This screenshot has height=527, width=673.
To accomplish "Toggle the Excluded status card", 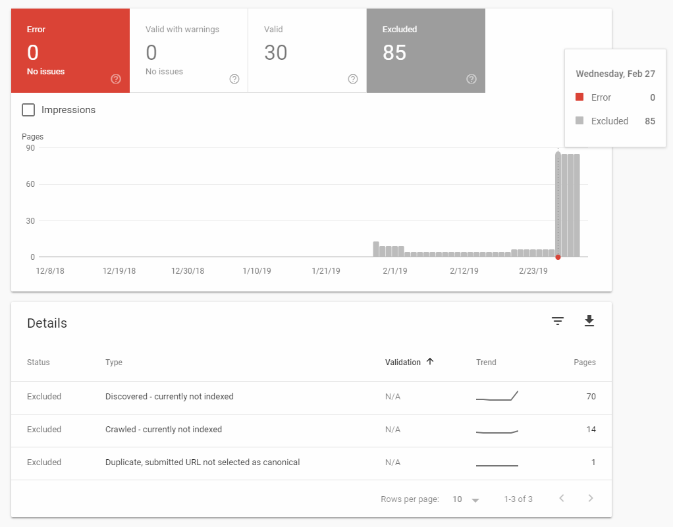I will (426, 51).
